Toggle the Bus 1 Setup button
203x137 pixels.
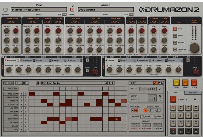coord(87,70)
